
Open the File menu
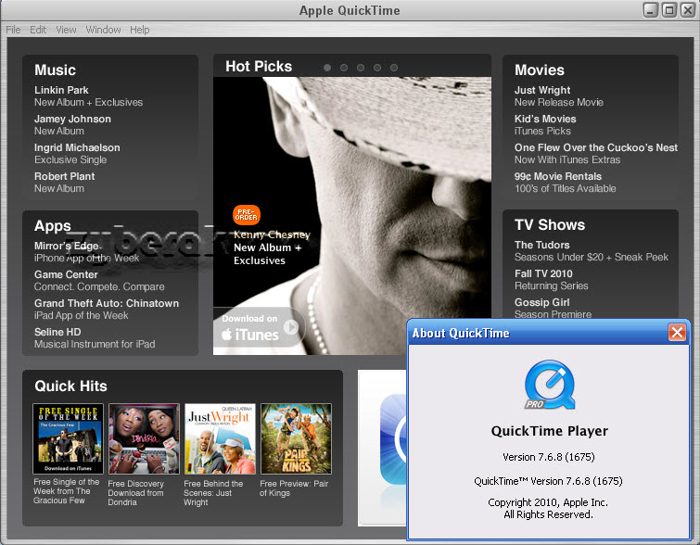pos(13,30)
